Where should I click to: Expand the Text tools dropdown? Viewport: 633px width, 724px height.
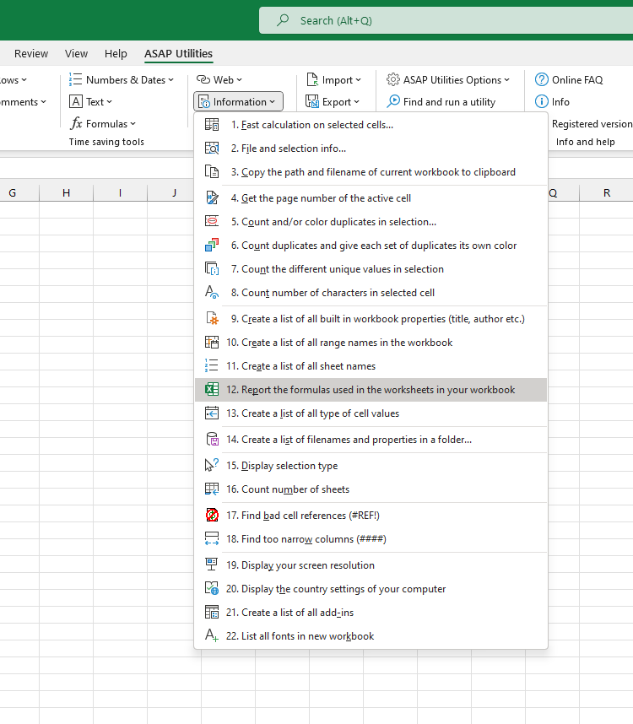90,101
